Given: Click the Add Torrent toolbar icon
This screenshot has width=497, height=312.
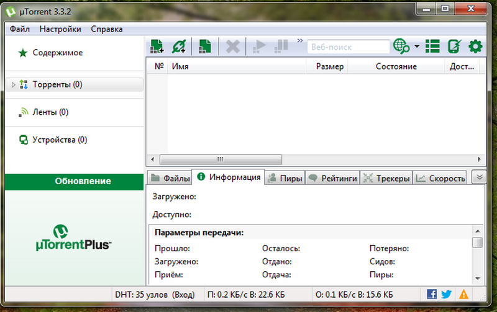Looking at the screenshot, I should [x=157, y=47].
